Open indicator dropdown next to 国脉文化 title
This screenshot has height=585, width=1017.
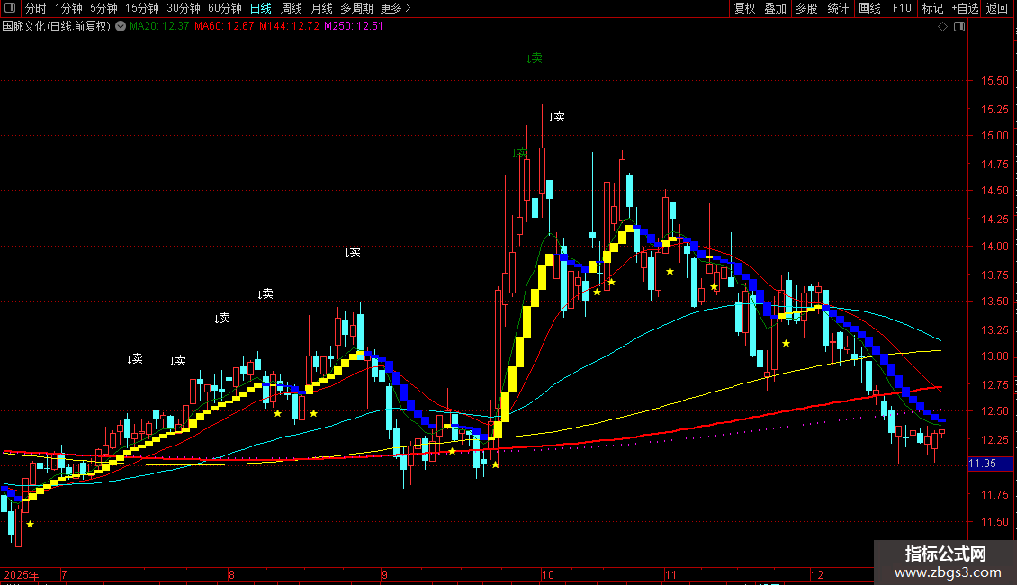pos(121,27)
